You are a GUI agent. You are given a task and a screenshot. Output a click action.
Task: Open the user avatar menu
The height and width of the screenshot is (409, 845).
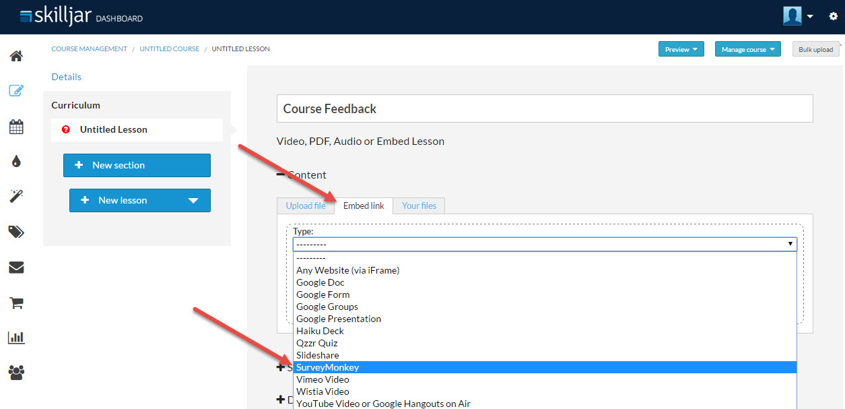pos(798,15)
